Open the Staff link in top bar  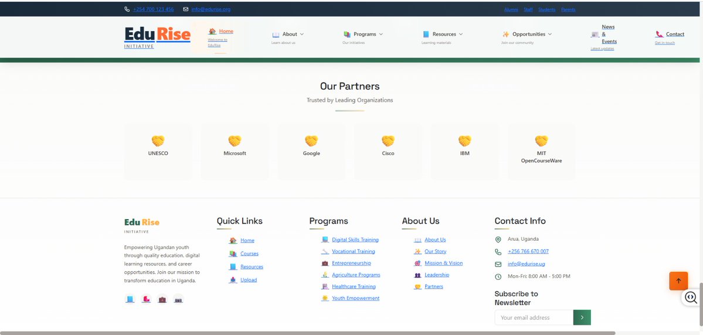point(528,9)
